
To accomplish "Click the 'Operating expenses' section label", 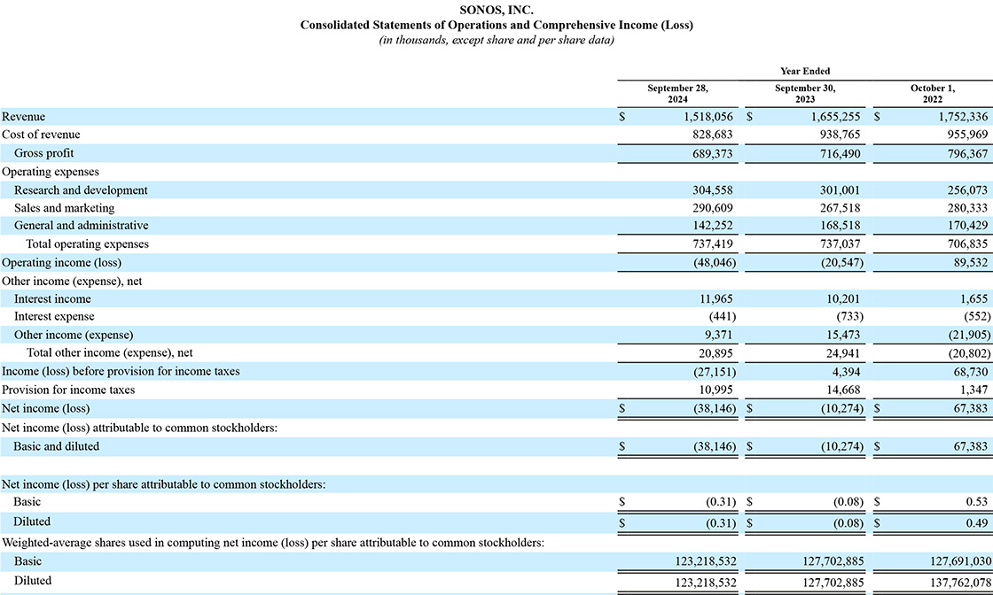I will tap(50, 172).
